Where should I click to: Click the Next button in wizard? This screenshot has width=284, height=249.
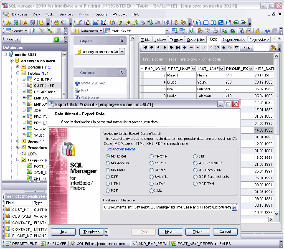click(x=170, y=231)
